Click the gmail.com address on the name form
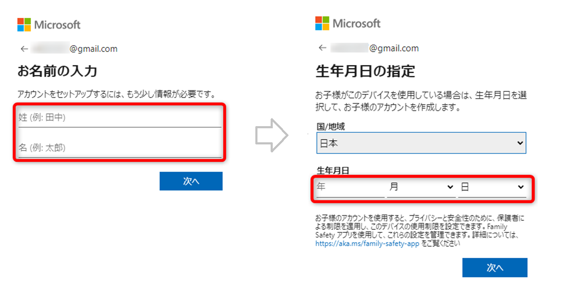 click(x=93, y=49)
